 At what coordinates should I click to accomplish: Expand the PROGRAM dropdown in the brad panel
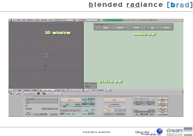[x=102, y=27]
